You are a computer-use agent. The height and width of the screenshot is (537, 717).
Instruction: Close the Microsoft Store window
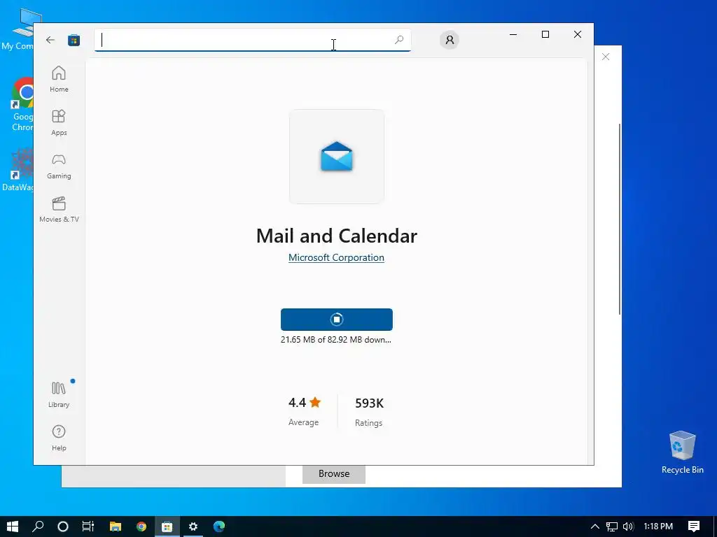coord(578,34)
